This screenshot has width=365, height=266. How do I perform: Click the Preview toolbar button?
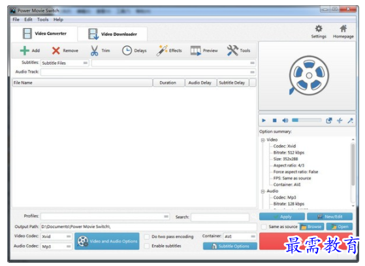pos(204,50)
